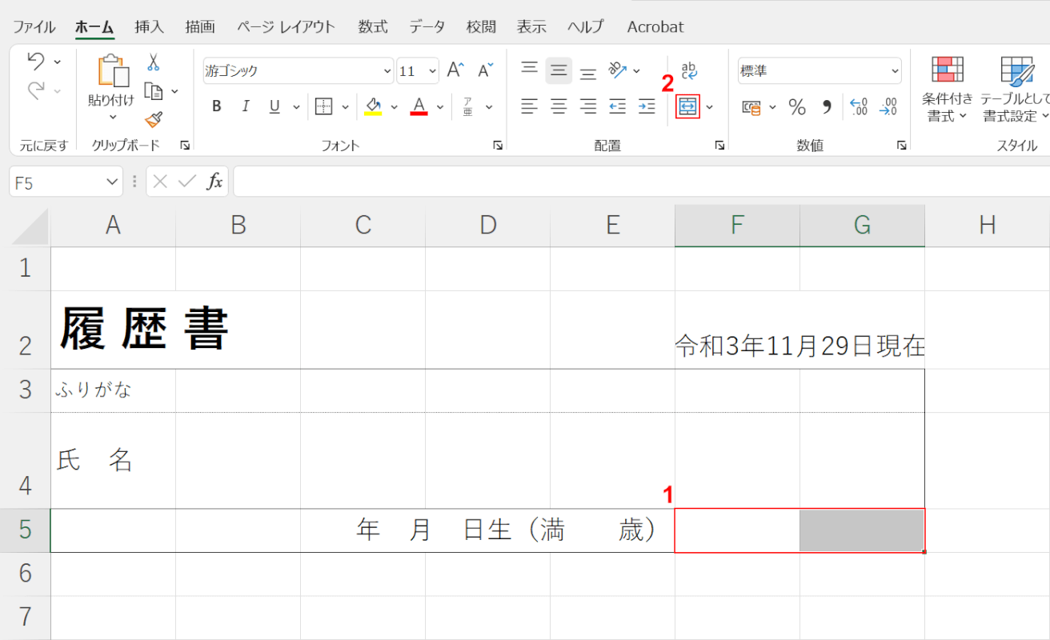Click the Paste (貼り付け) clipboard icon
1050x640 pixels.
pyautogui.click(x=112, y=70)
